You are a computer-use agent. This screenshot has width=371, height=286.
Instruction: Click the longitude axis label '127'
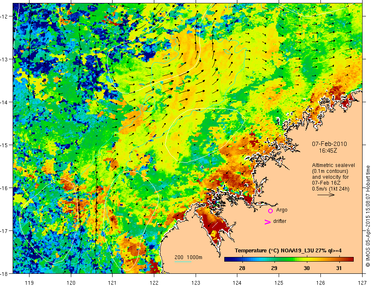coord(362,283)
